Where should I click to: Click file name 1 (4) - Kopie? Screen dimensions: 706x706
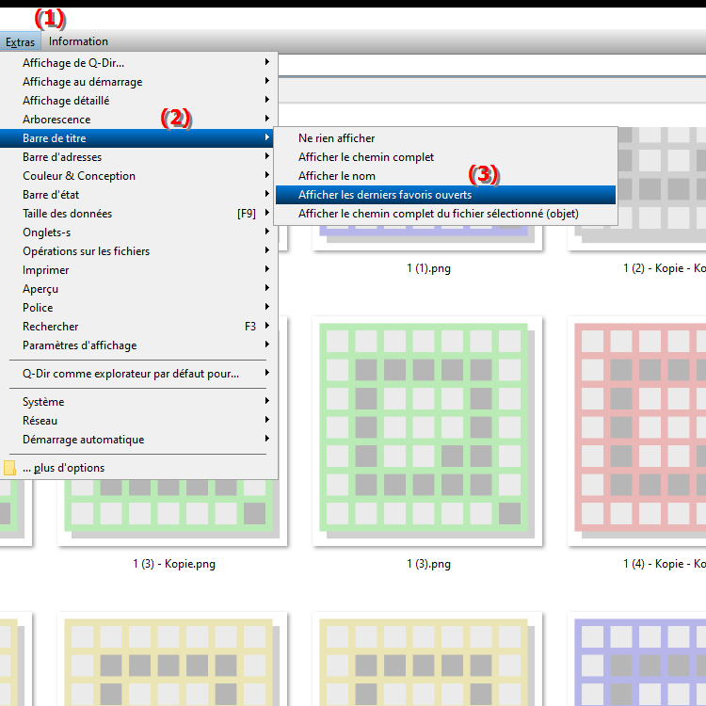click(x=665, y=564)
